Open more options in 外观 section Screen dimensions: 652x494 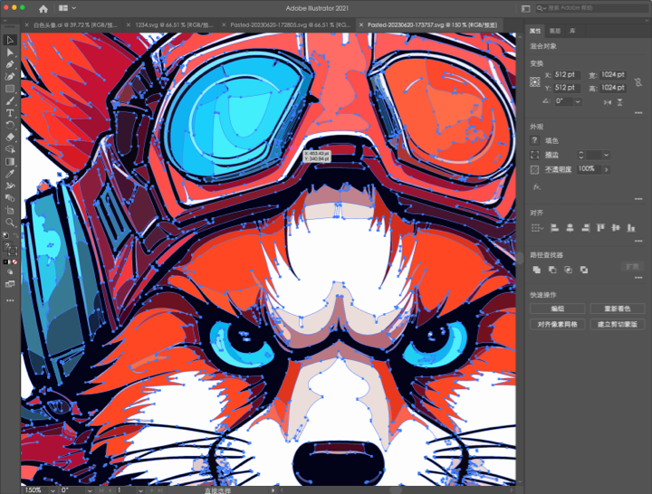(x=638, y=199)
